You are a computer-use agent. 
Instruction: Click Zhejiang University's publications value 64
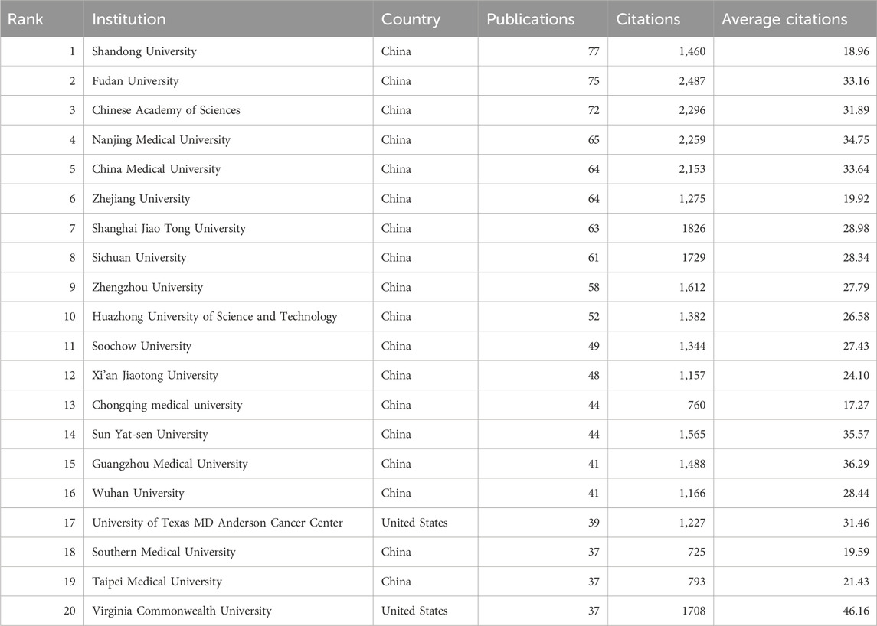click(x=594, y=199)
